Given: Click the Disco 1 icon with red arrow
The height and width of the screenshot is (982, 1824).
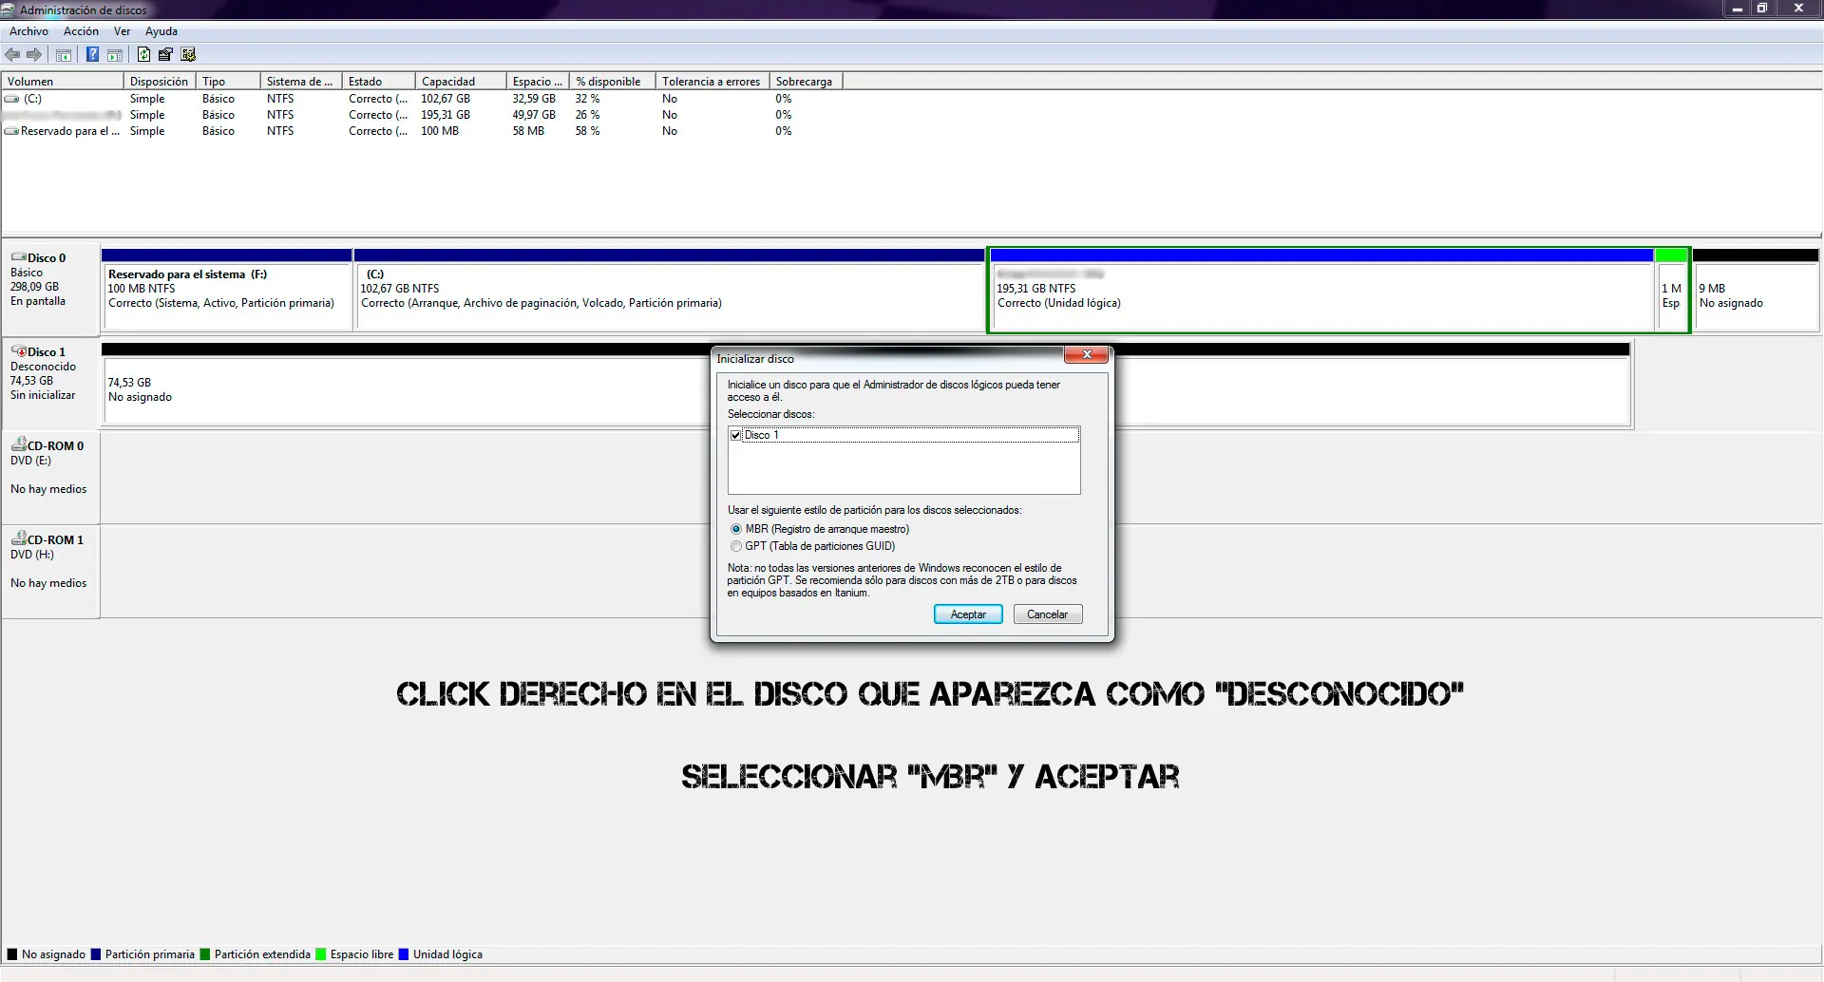Looking at the screenshot, I should (x=18, y=351).
